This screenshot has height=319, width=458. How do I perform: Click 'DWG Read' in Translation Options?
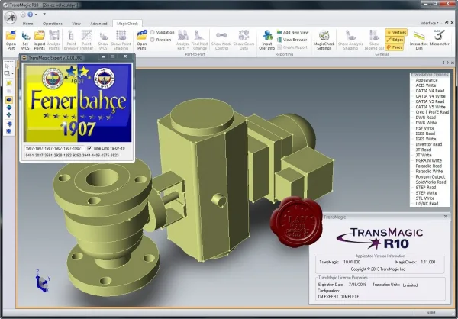426,118
